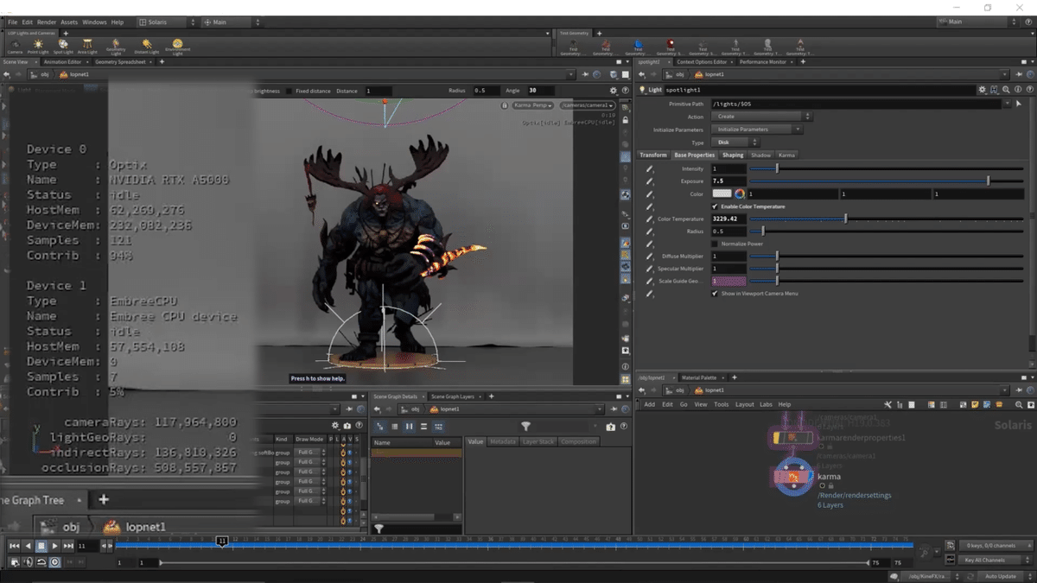Screen dimensions: 1037x583
Task: Select the Area Light shelf tool
Action: tap(88, 46)
